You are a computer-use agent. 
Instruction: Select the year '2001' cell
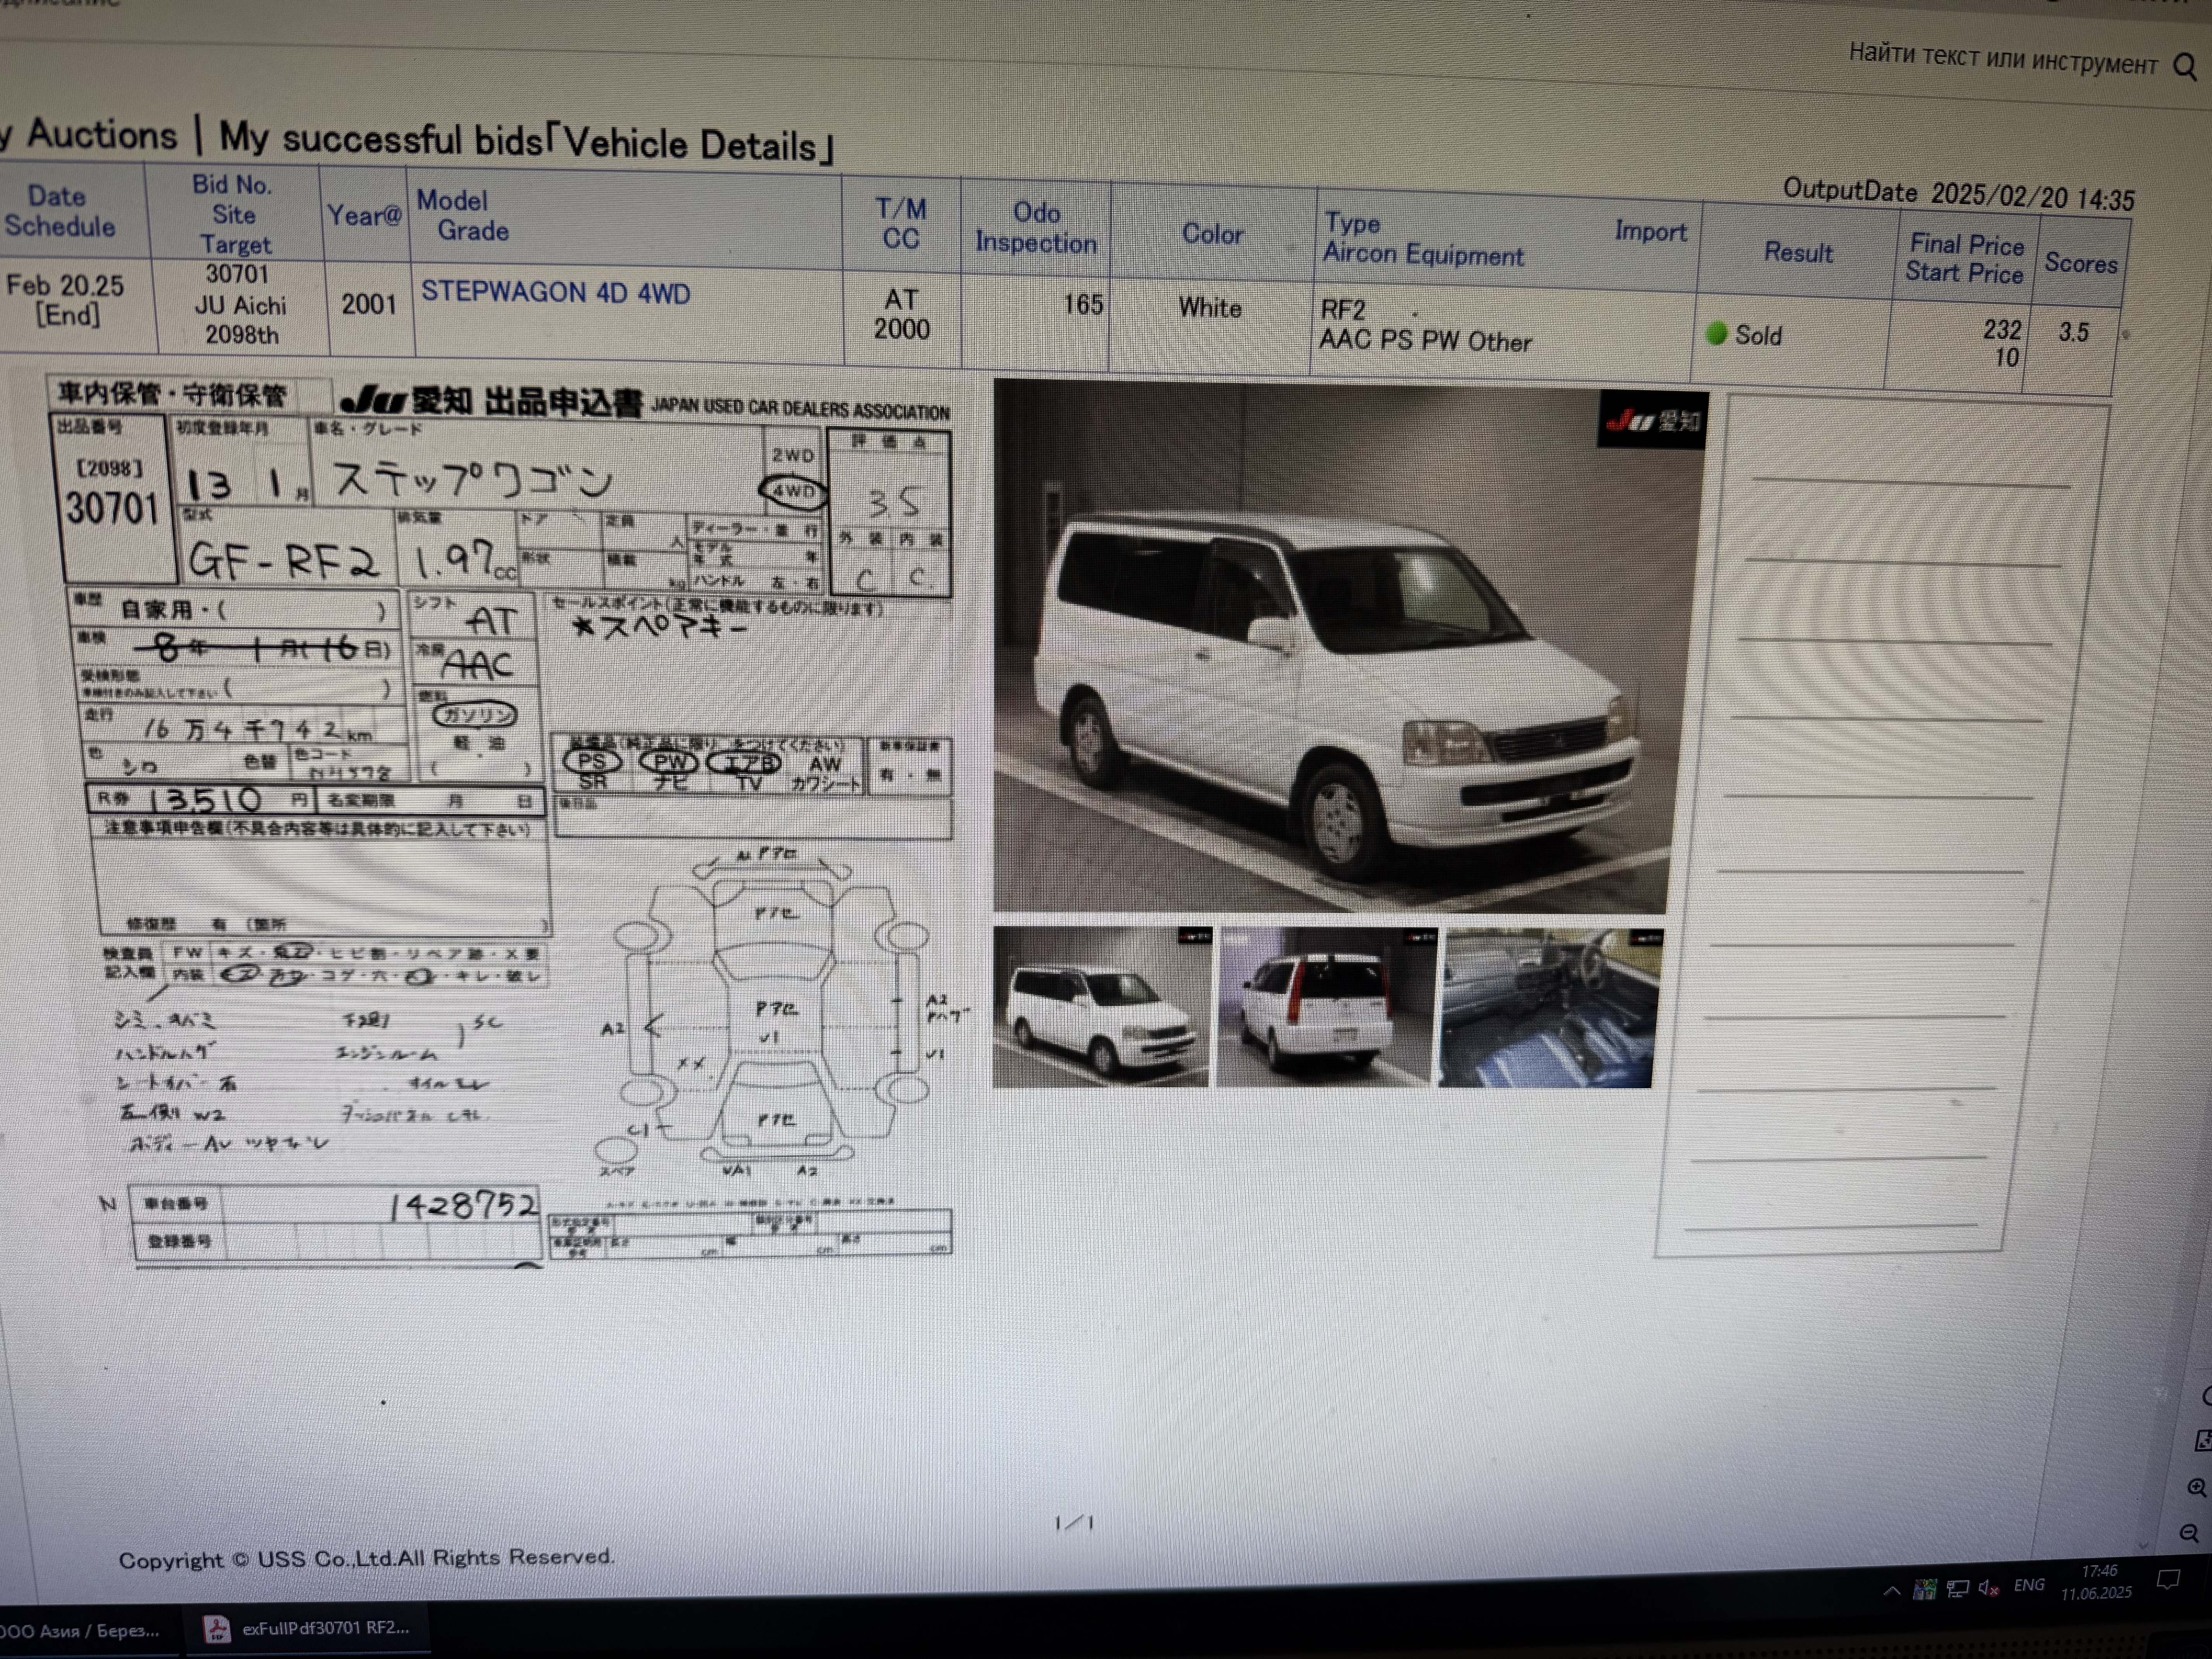coord(369,304)
